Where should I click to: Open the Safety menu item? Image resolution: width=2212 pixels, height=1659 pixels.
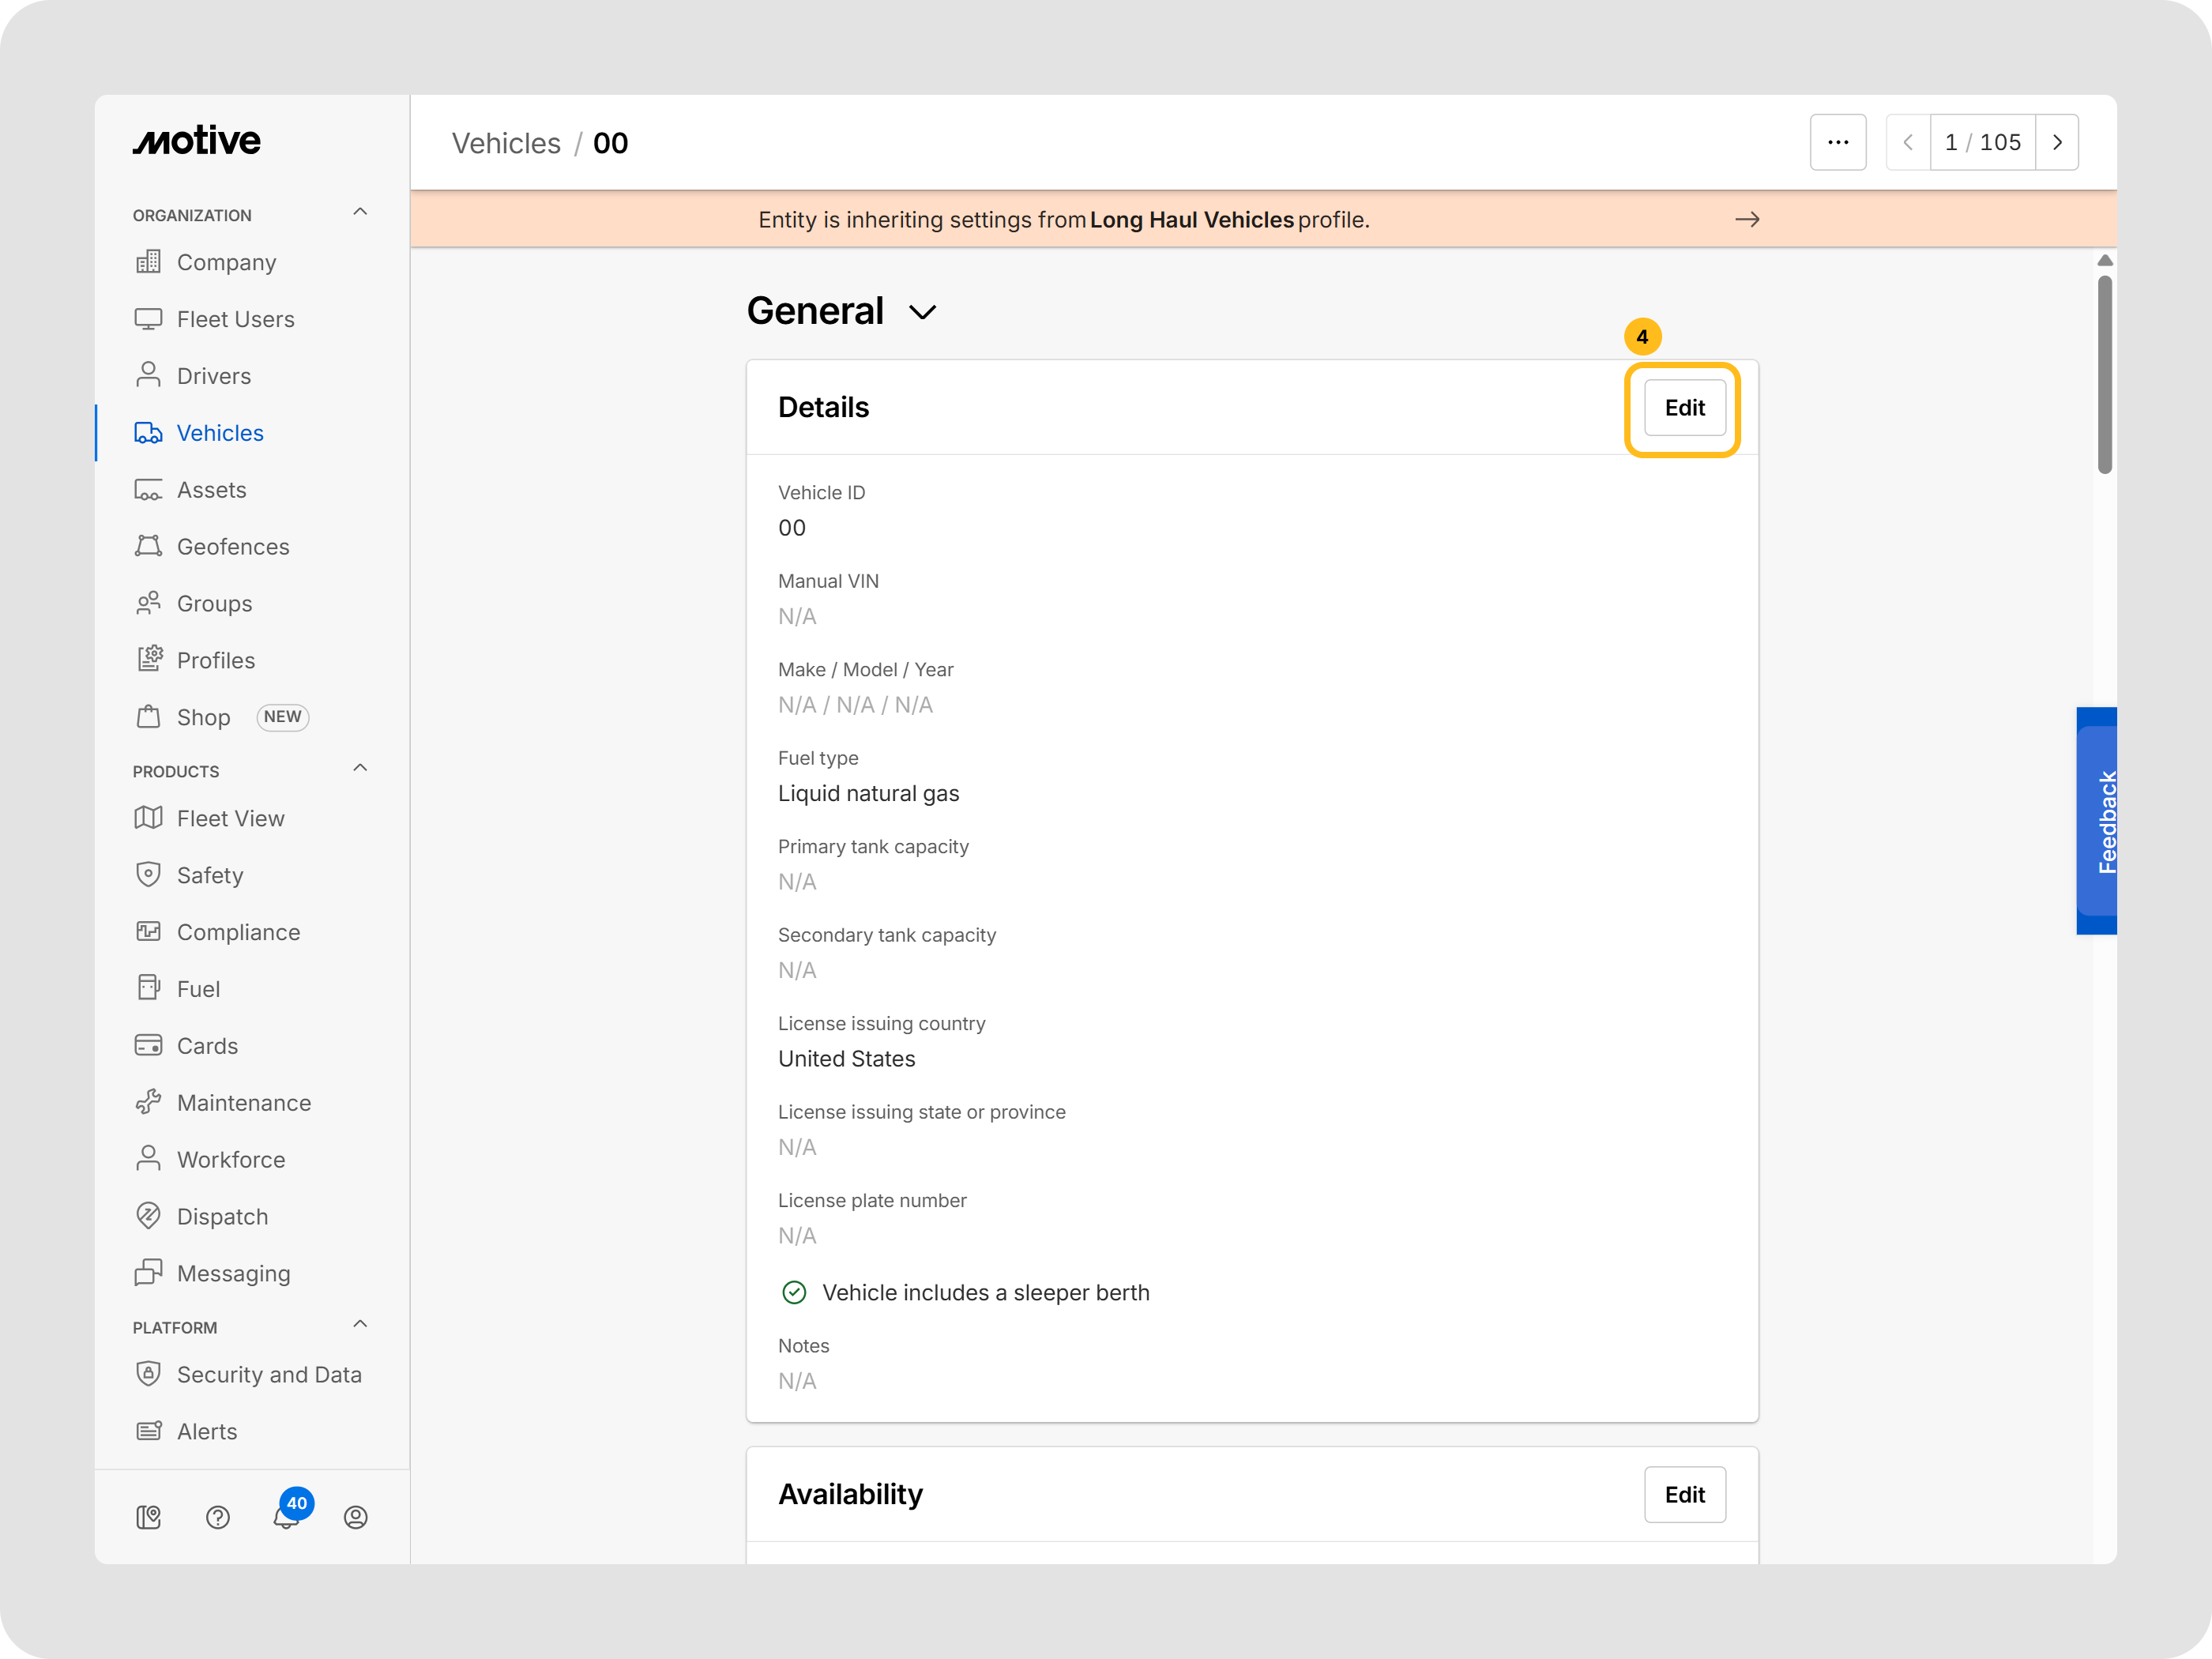point(210,875)
